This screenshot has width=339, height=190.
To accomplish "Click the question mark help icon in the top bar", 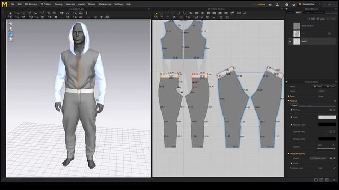I will [x=287, y=5].
